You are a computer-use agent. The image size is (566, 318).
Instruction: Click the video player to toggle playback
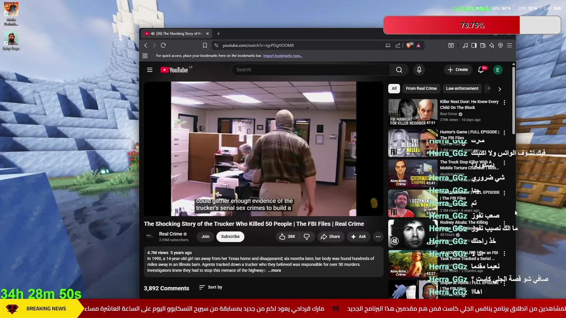(x=264, y=149)
